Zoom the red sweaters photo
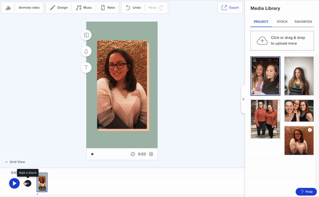This screenshot has width=319, height=197. coord(254,103)
